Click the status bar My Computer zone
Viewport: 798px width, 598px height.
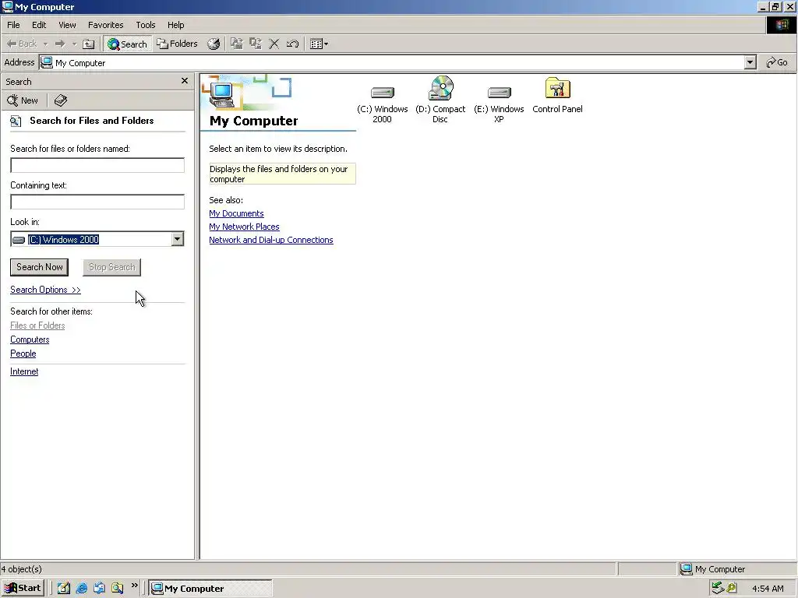(737, 569)
